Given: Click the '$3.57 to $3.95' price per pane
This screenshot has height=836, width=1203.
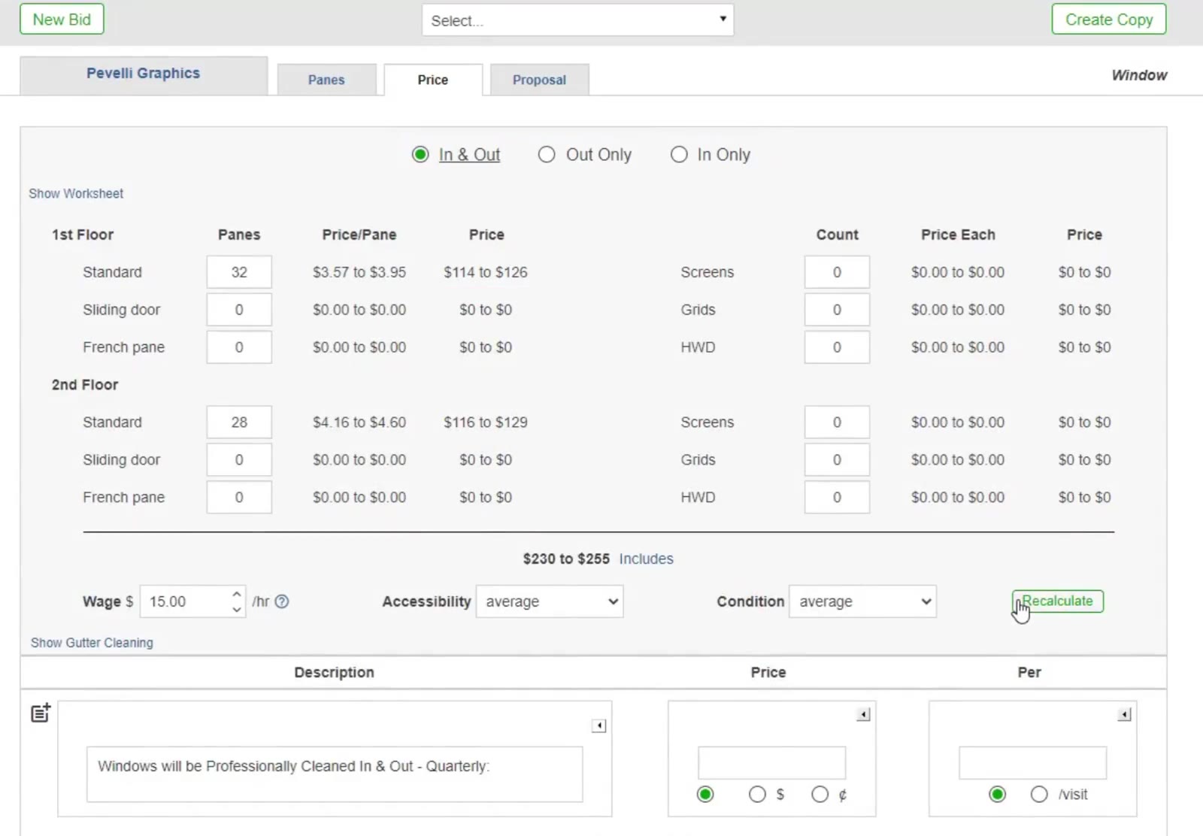Looking at the screenshot, I should (359, 272).
